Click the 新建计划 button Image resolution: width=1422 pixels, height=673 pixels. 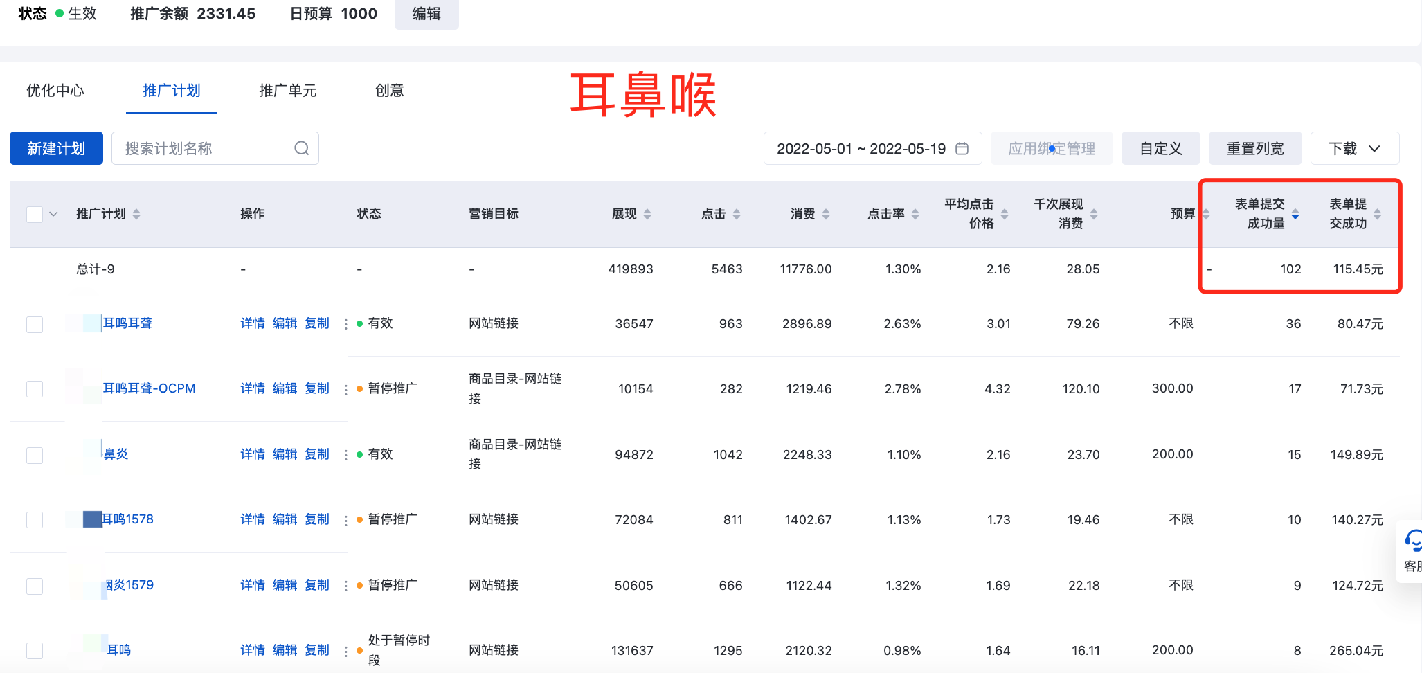(56, 149)
